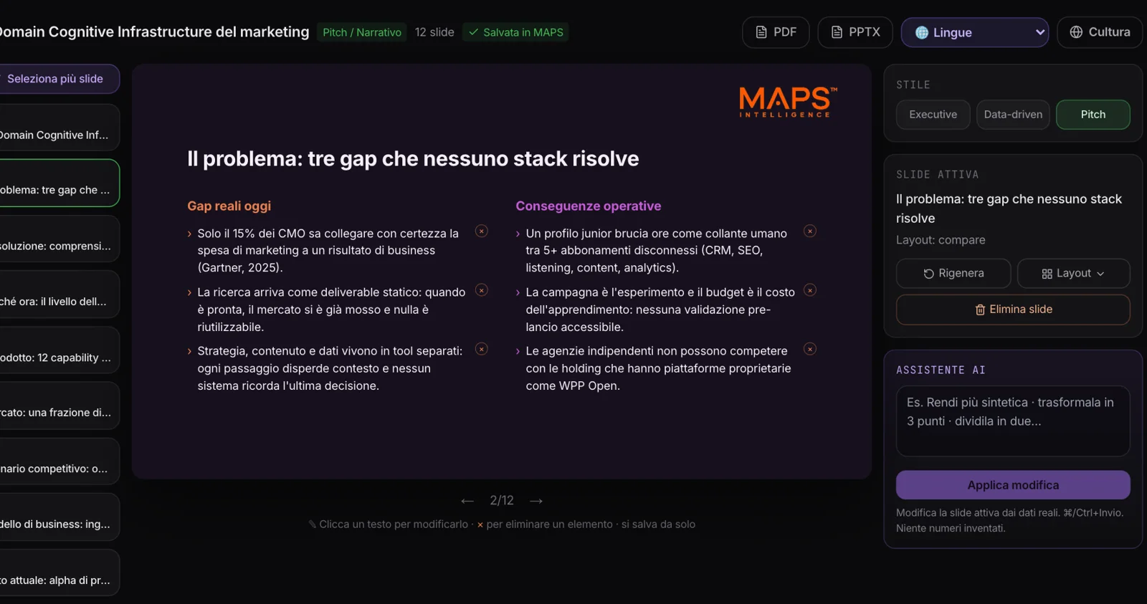This screenshot has height=604, width=1147.
Task: Export the deck as PDF
Action: (x=776, y=32)
